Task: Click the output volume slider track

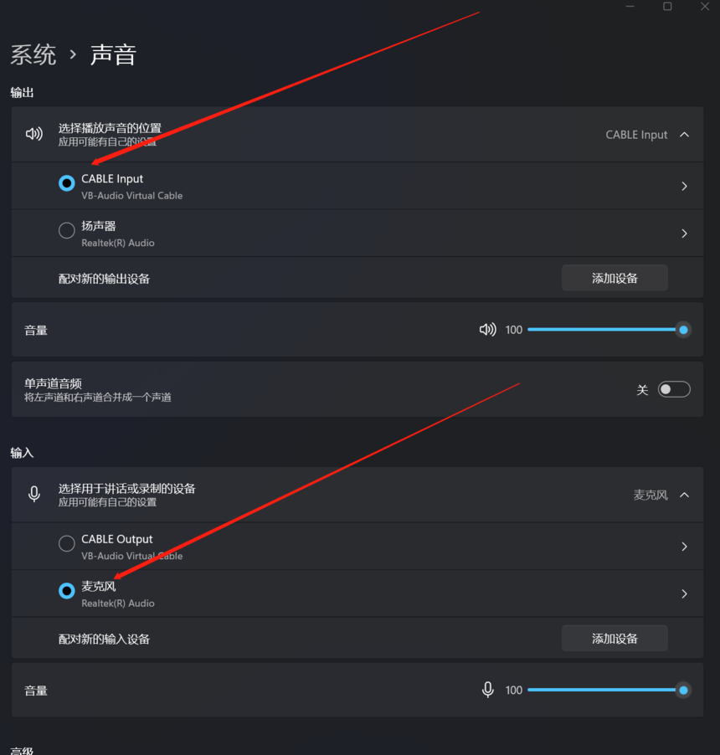Action: (605, 329)
